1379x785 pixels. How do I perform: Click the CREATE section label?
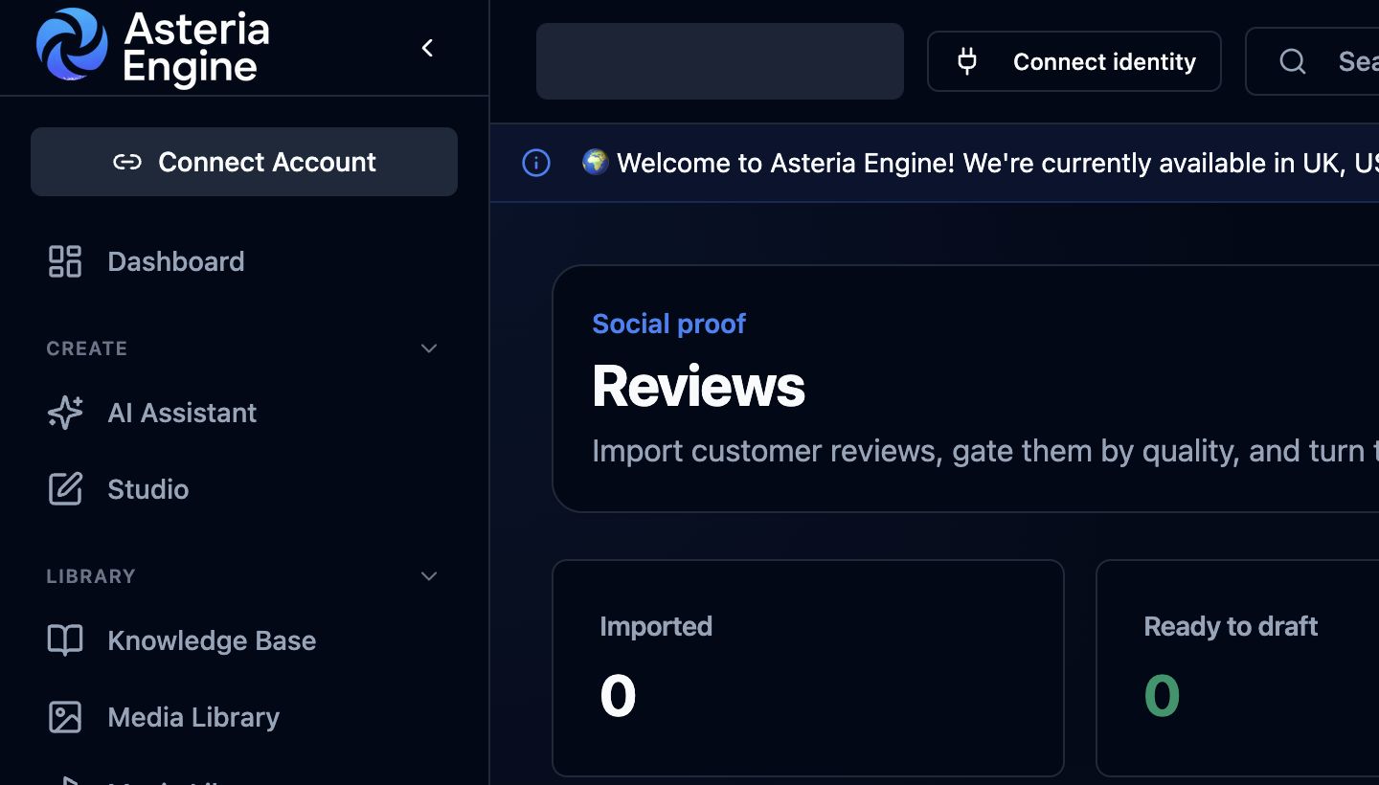point(87,348)
